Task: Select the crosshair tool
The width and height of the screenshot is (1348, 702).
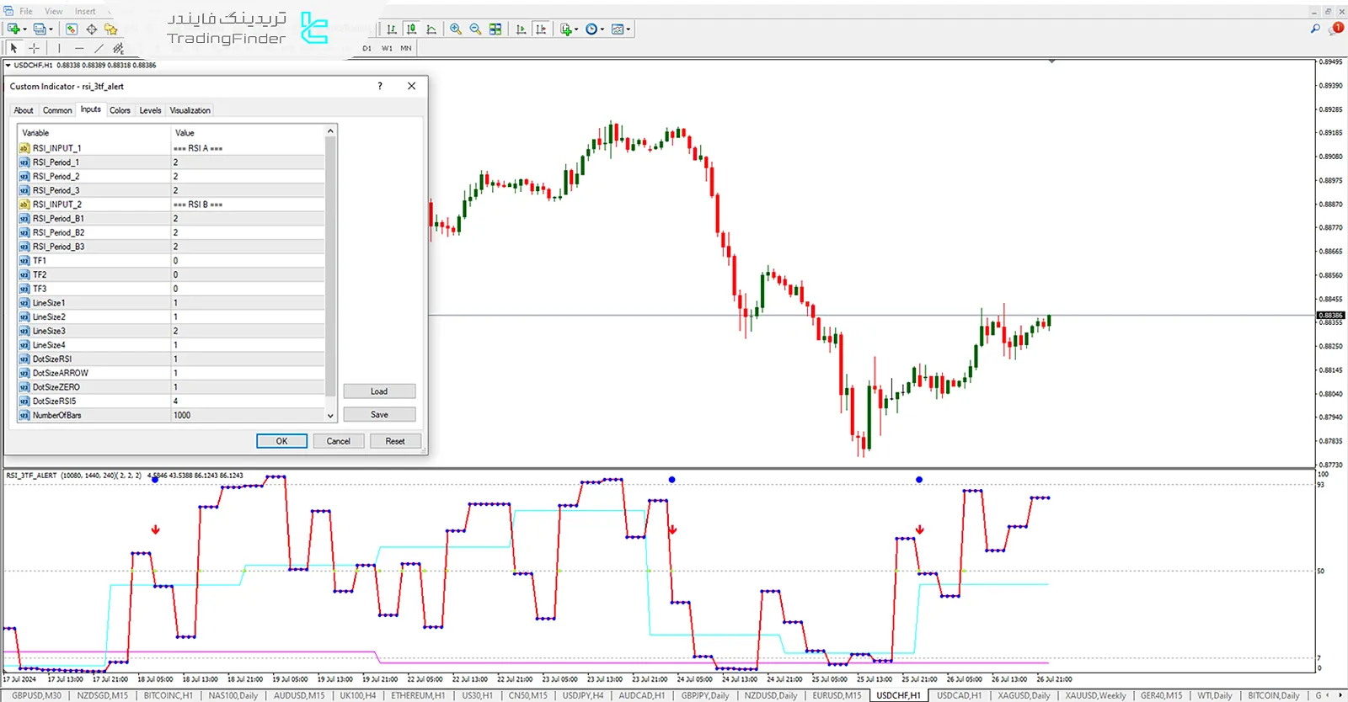Action: pos(34,49)
